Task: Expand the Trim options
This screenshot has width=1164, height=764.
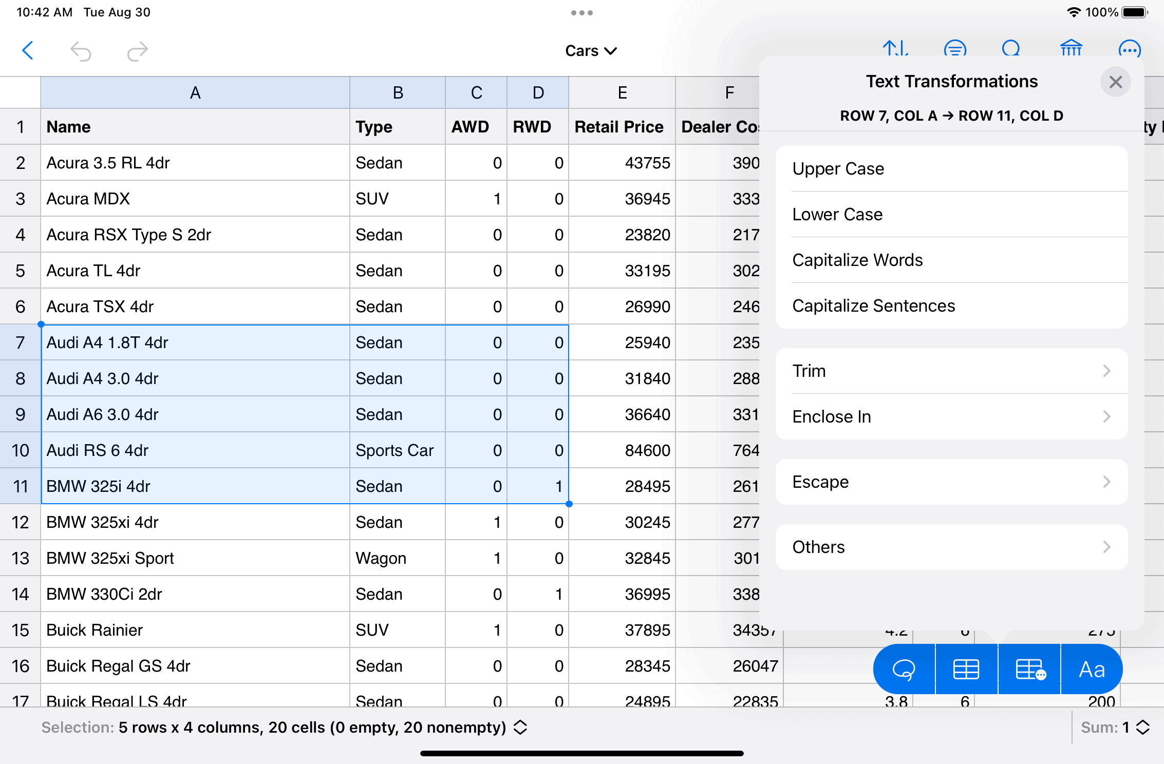Action: pyautogui.click(x=951, y=371)
